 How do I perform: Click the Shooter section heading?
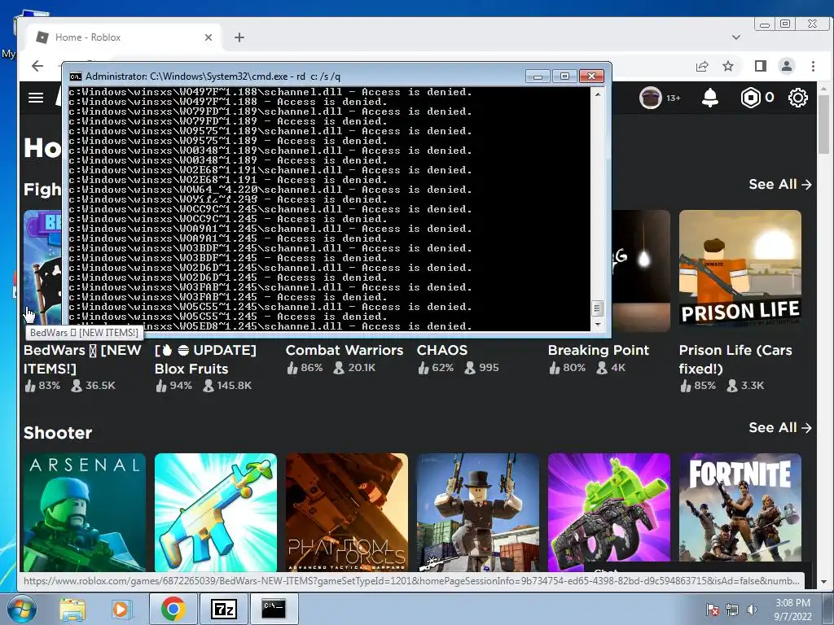[58, 433]
